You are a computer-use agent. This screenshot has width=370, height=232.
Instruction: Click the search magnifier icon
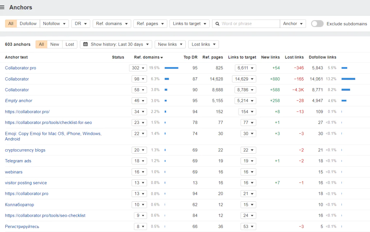pyautogui.click(x=217, y=24)
